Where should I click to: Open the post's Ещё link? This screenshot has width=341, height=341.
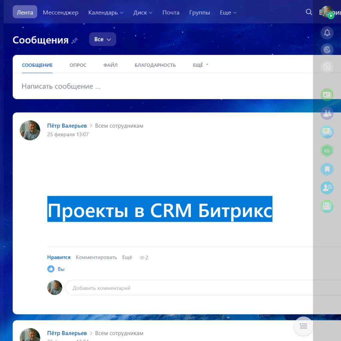point(127,257)
